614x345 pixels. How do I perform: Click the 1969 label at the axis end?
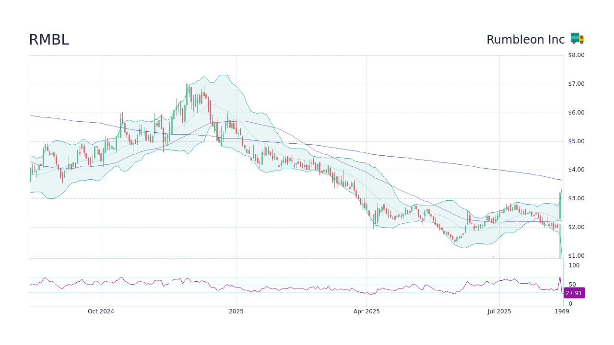click(x=562, y=311)
